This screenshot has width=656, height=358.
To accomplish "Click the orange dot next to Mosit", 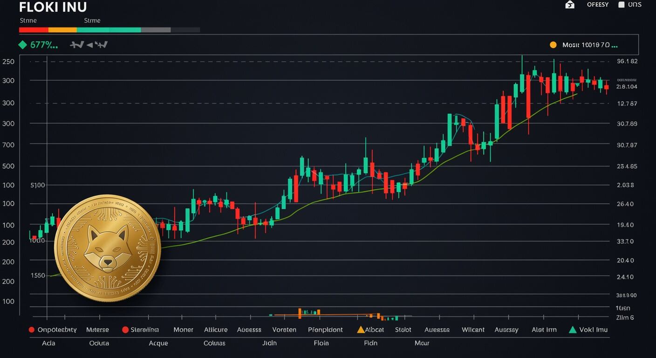I will [x=553, y=45].
